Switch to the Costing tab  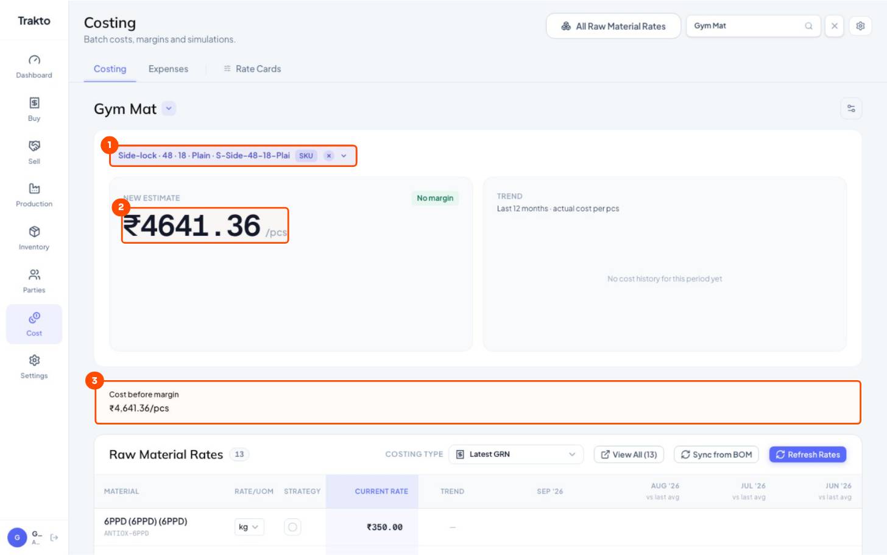click(110, 69)
